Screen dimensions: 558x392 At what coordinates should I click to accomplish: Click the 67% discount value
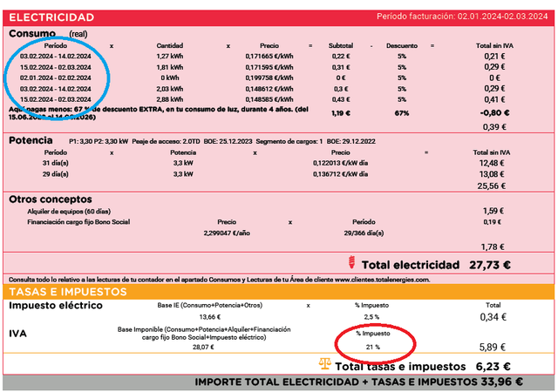coord(402,113)
